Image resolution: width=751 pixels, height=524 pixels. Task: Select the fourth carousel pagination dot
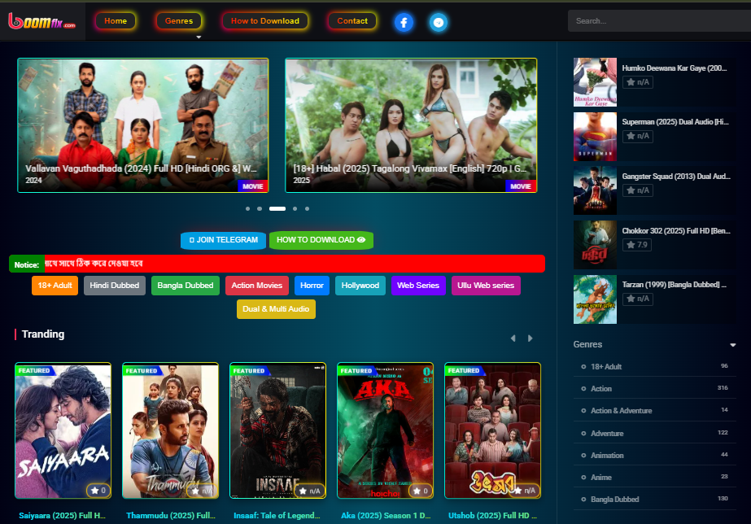click(x=295, y=209)
